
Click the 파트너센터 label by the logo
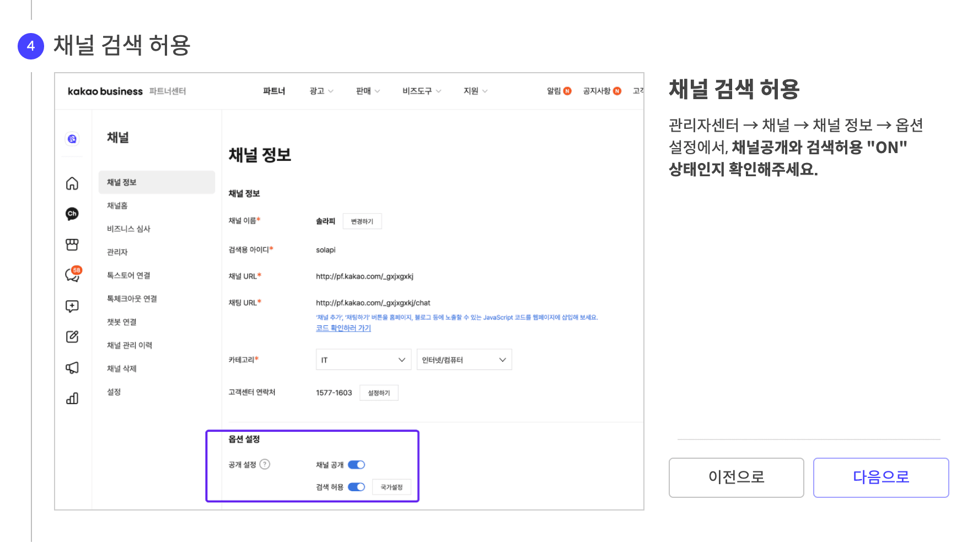168,91
